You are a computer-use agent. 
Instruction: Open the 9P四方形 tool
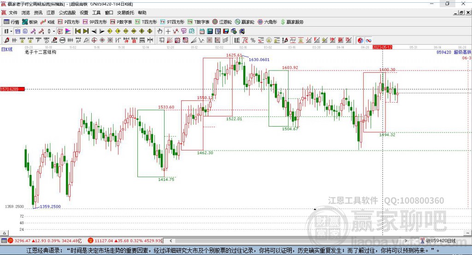tap(94, 22)
